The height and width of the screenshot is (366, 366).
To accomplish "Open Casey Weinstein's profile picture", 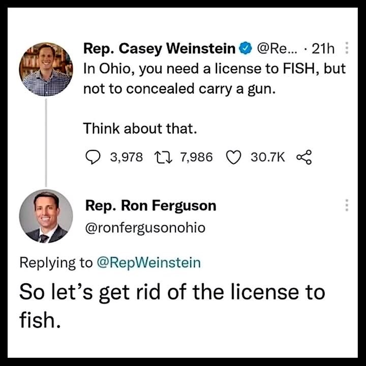I will 46,69.
